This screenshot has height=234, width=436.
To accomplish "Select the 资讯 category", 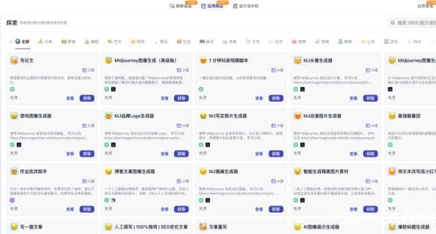I will 391,42.
